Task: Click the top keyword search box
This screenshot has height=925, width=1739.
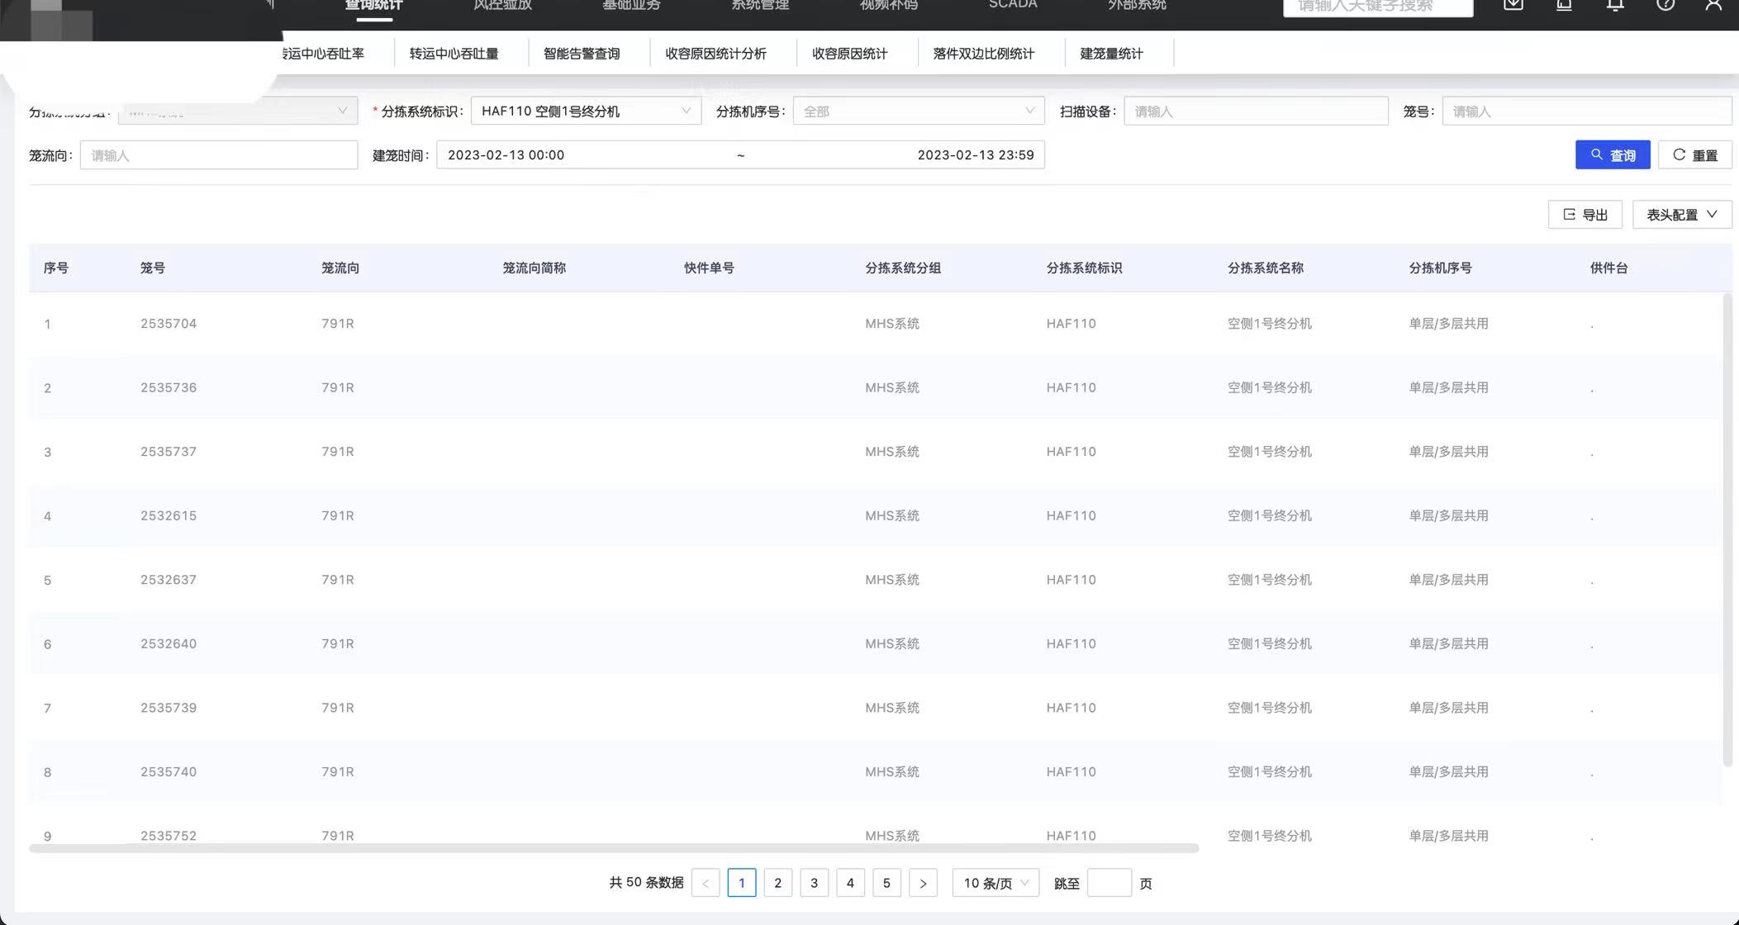Action: coord(1378,7)
